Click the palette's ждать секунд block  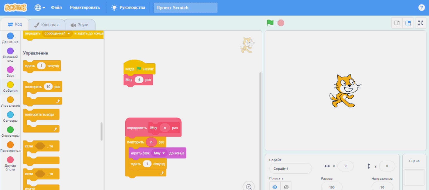pyautogui.click(x=42, y=66)
